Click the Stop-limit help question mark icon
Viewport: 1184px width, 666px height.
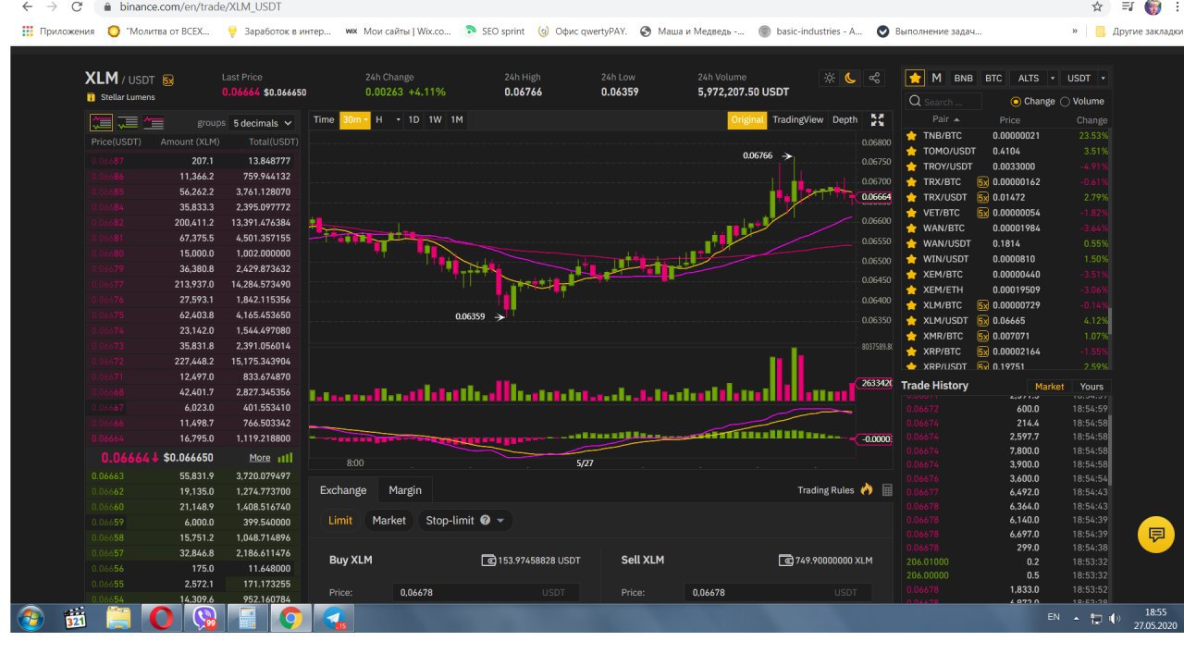[485, 520]
